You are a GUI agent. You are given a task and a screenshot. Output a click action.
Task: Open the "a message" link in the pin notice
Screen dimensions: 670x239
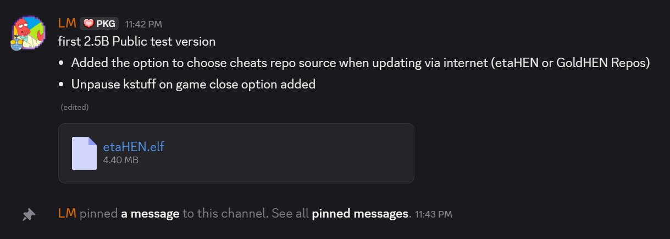[150, 213]
